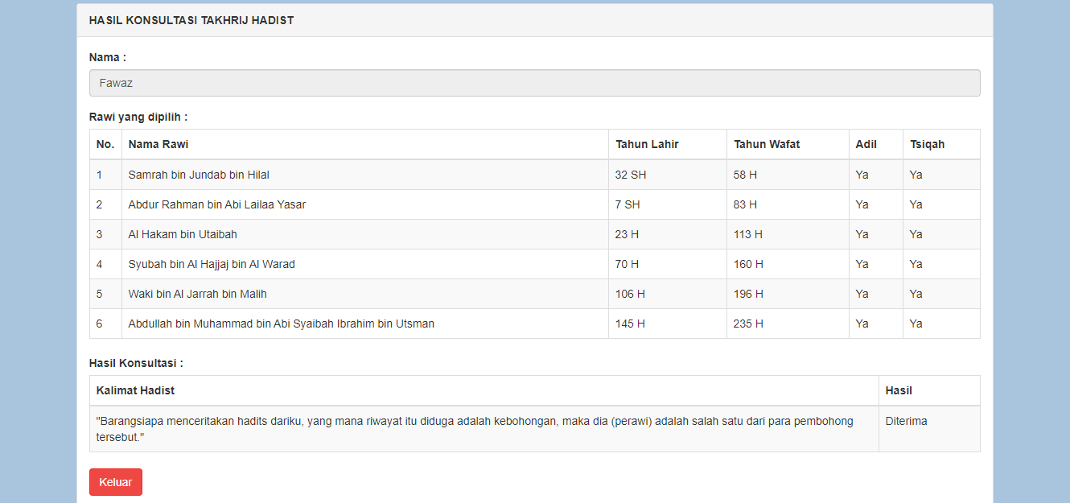Image resolution: width=1070 pixels, height=503 pixels.
Task: Select Waki bin Al Jarrah bin Malih
Action: click(197, 294)
